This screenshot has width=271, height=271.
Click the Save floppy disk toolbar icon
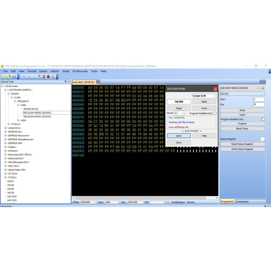point(14,77)
